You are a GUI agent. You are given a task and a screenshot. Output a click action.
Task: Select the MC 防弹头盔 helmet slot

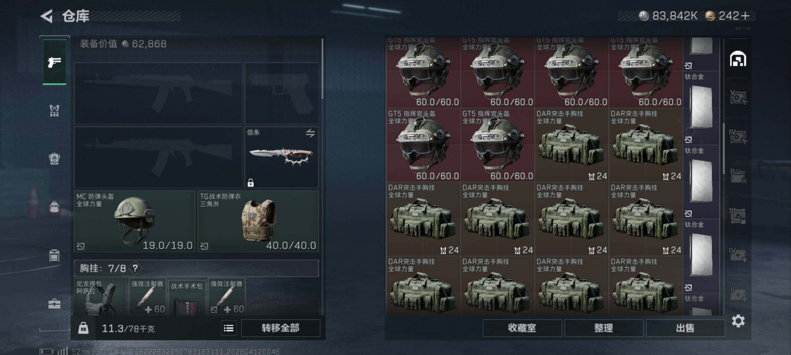(x=135, y=221)
